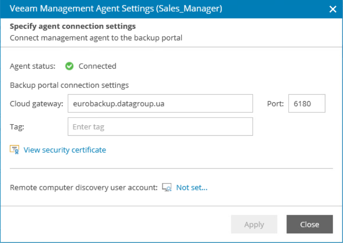The width and height of the screenshot is (343, 243).
Task: Click the security certificate icon
Action: click(14, 150)
